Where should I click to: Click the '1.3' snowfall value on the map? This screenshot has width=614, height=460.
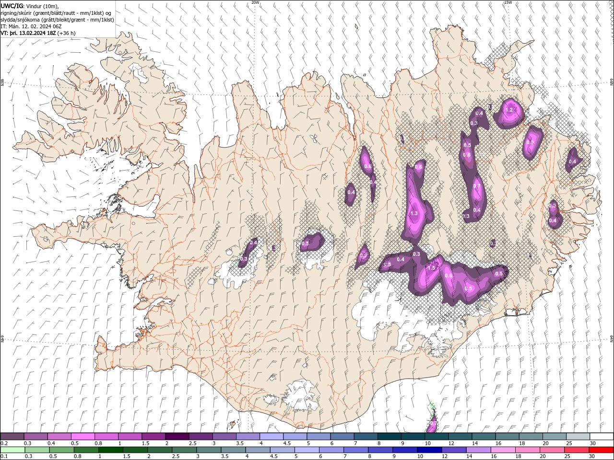click(x=414, y=213)
